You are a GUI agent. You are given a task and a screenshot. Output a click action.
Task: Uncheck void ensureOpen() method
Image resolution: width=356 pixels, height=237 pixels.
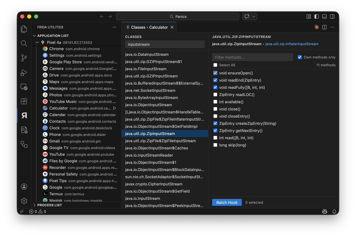click(x=215, y=73)
